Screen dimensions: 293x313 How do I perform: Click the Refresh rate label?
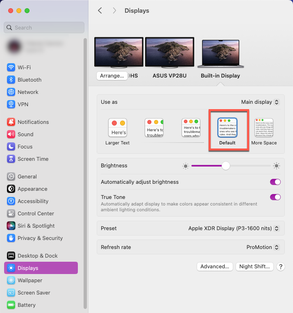(116, 247)
